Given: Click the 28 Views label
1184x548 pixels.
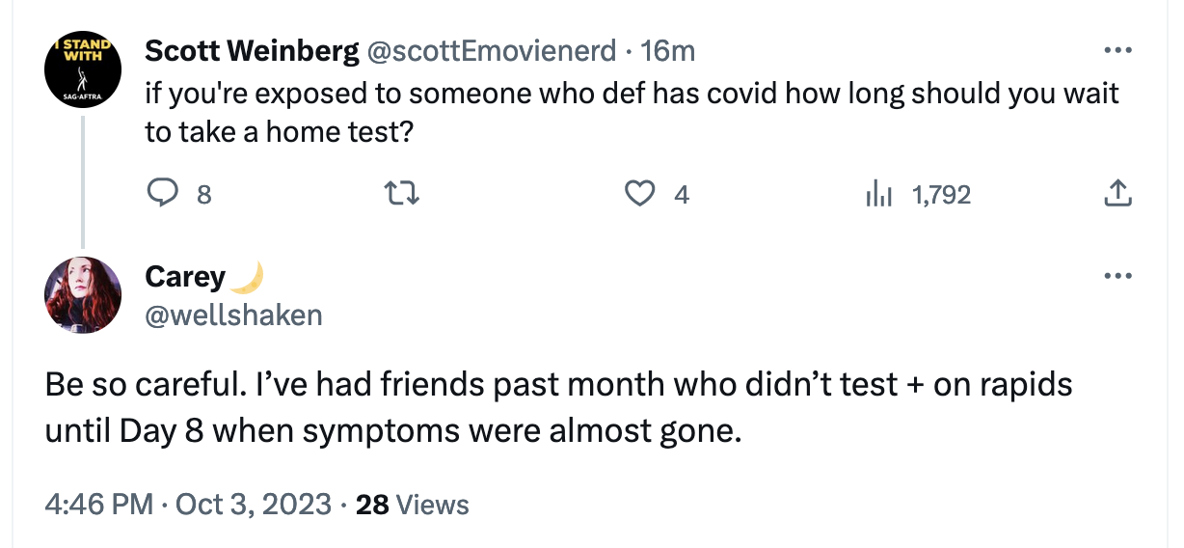Looking at the screenshot, I should tap(413, 504).
